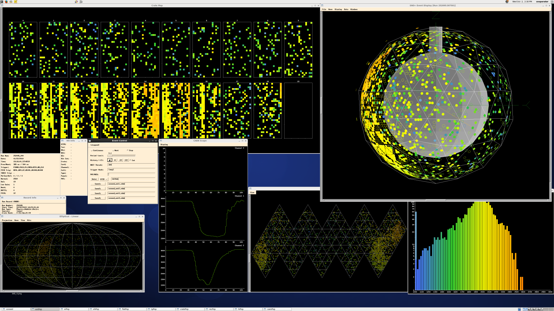The image size is (554, 311).
Task: Open the Display menu in CAEN Scope
Action: tap(164, 144)
